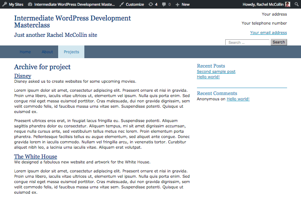Image resolution: width=301 pixels, height=197 pixels.
Task: Open the comments bubble icon
Action: [x=164, y=5]
